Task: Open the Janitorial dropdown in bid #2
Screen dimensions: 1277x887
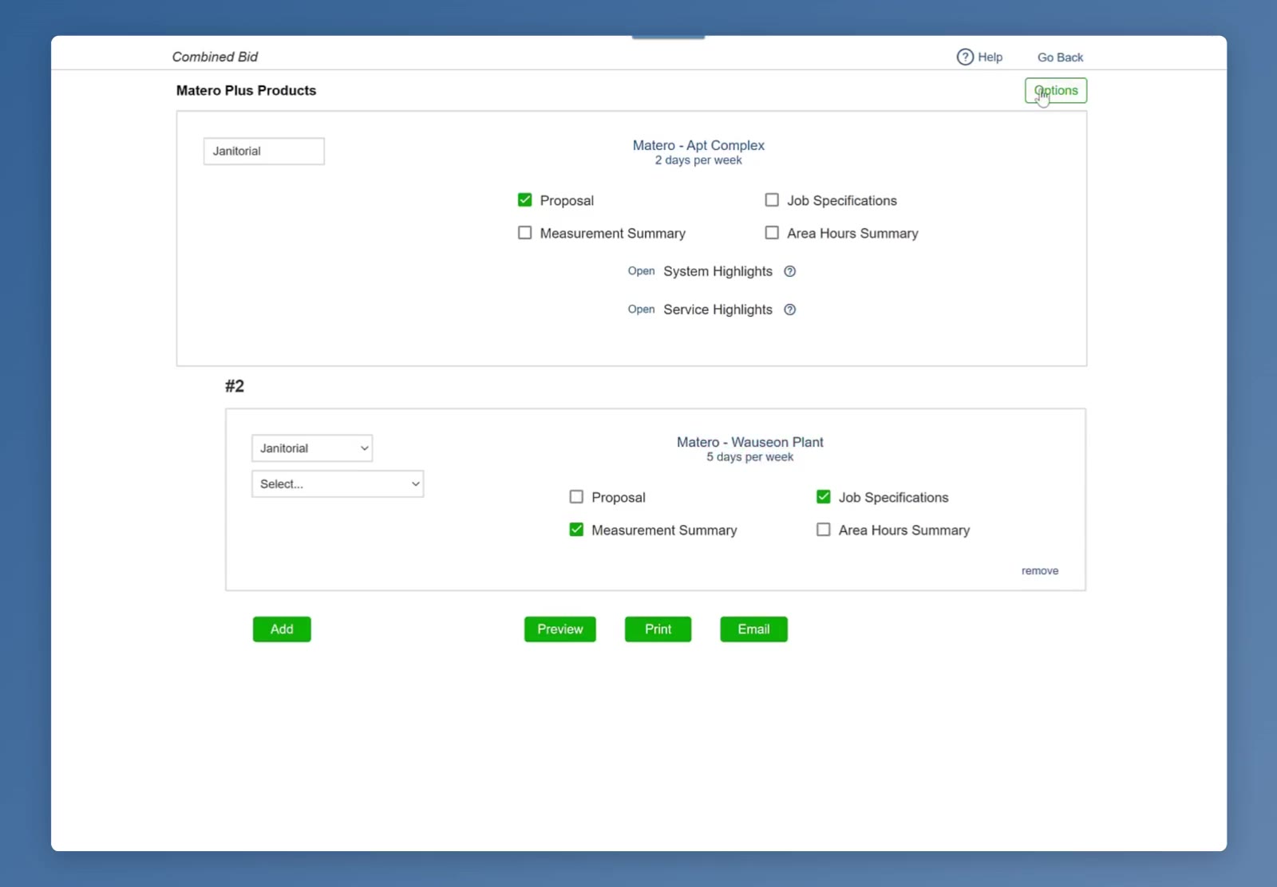Action: 312,448
